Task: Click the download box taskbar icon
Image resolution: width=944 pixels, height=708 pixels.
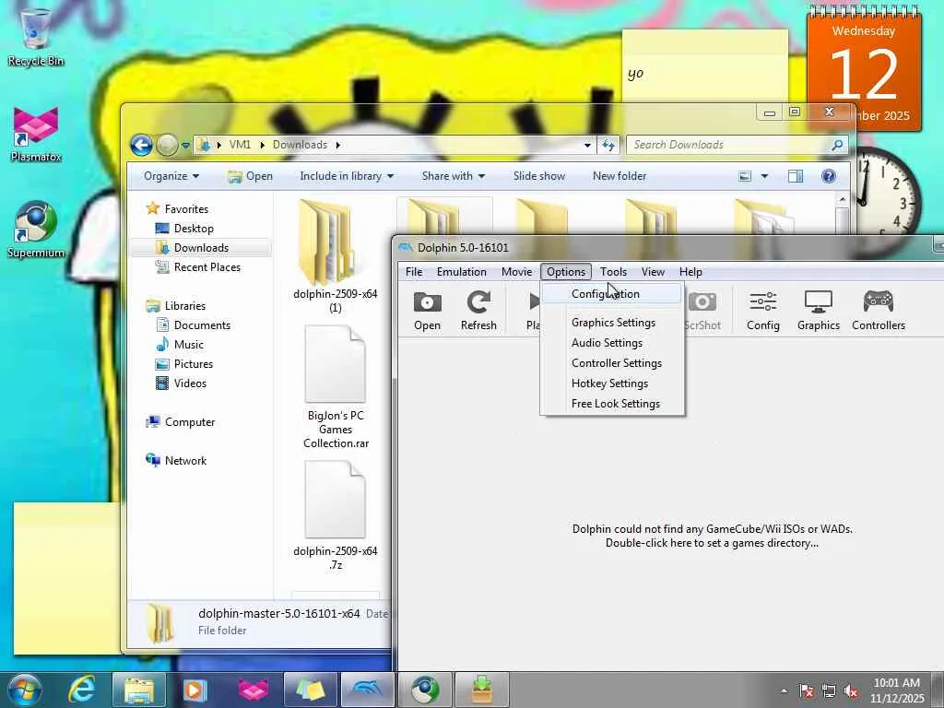Action: click(x=481, y=690)
